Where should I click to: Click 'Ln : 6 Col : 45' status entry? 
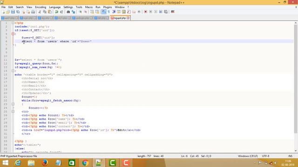[190, 156]
